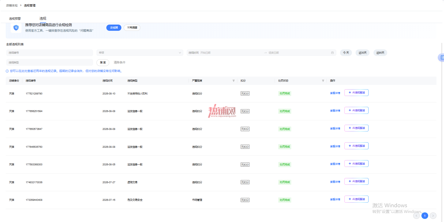
Task: Filter by 近90天
Action: click(x=380, y=53)
